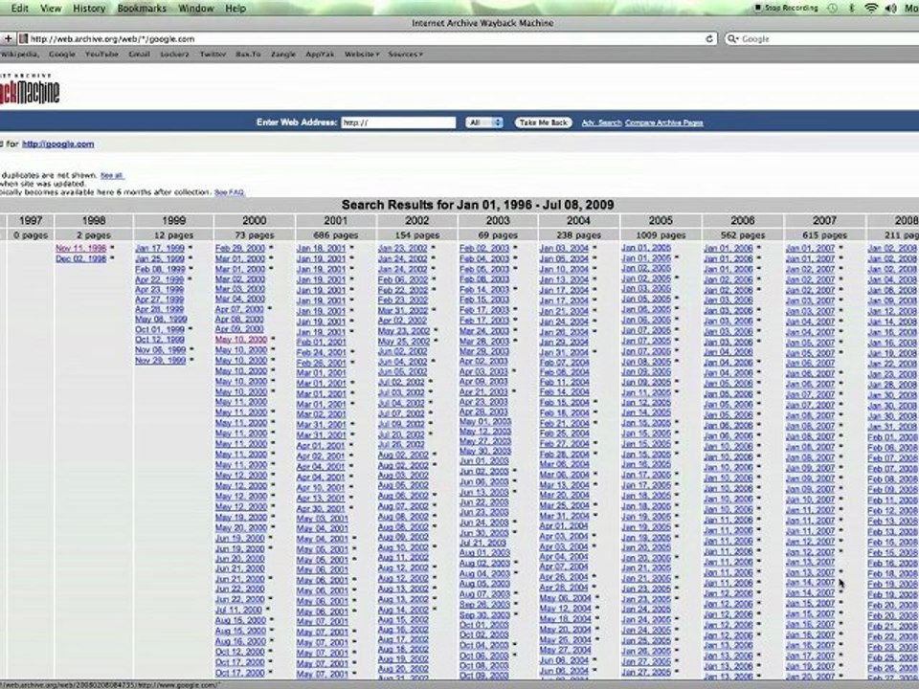Open the Bluetooth menu bar icon
The image size is (919, 689).
coord(852,8)
